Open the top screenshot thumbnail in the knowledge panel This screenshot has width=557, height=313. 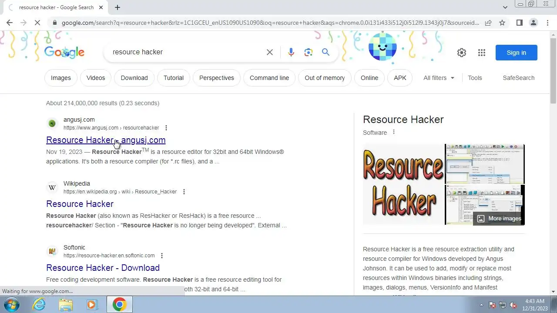click(485, 164)
